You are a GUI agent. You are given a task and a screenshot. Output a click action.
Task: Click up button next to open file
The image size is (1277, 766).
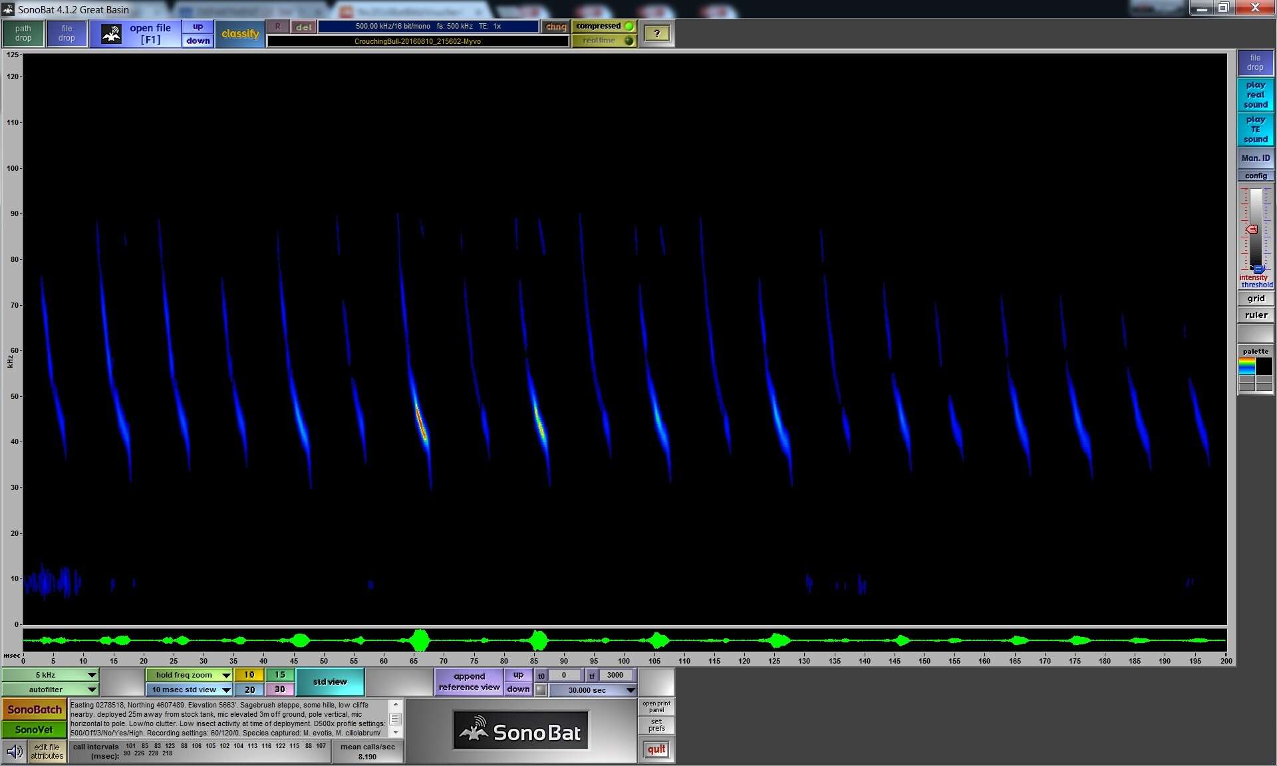pyautogui.click(x=198, y=27)
